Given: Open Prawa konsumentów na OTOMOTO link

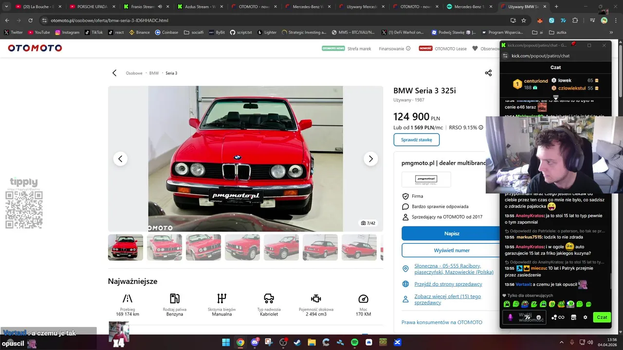Looking at the screenshot, I should [x=442, y=322].
